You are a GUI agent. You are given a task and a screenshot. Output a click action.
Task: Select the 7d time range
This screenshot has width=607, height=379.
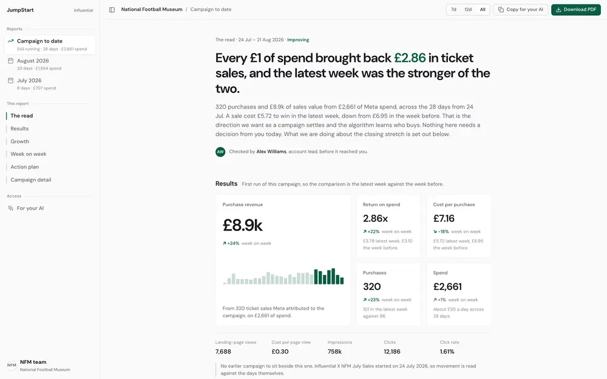pyautogui.click(x=453, y=10)
